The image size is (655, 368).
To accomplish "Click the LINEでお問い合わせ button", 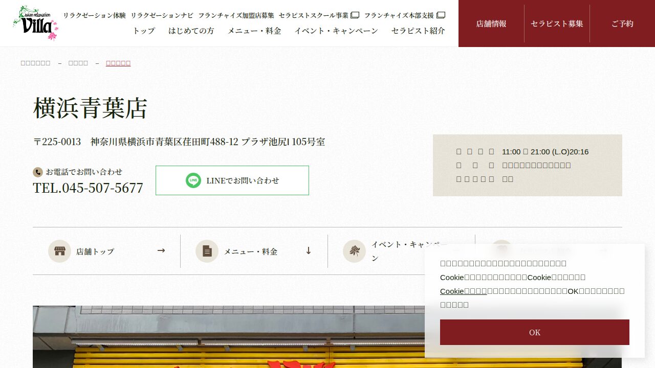I will tap(232, 180).
